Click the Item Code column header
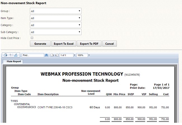182x125 pixels. point(24,94)
